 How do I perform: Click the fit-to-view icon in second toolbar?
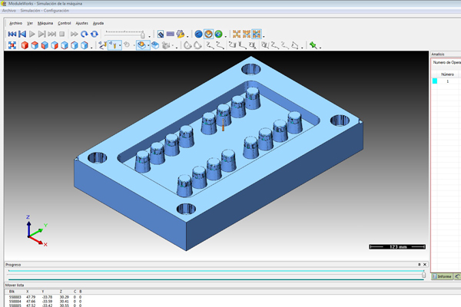12,45
